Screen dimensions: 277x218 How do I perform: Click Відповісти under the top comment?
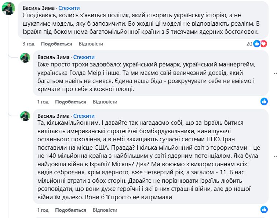91,44
